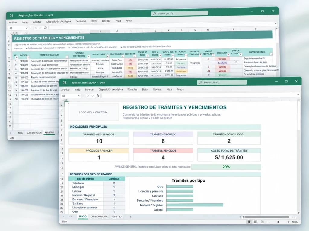Image resolution: width=309 pixels, height=231 pixels.
Task: Click the search magnifier icon in front window
Action: tap(201, 82)
